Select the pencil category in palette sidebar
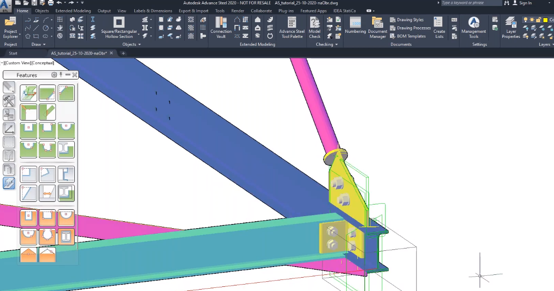Screen dimensions: 554x291 (x=9, y=87)
